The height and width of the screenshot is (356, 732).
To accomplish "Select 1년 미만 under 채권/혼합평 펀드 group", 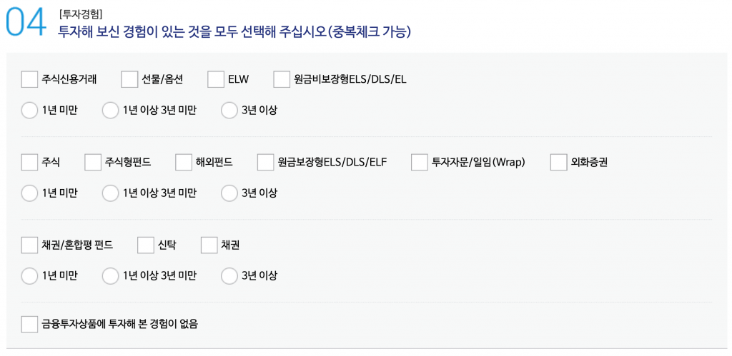I will 29,276.
